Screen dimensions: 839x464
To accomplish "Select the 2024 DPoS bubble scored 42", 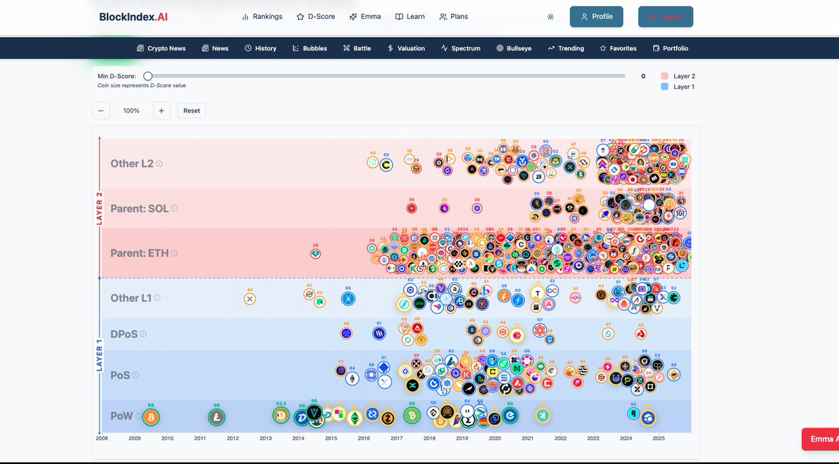I will click(641, 334).
